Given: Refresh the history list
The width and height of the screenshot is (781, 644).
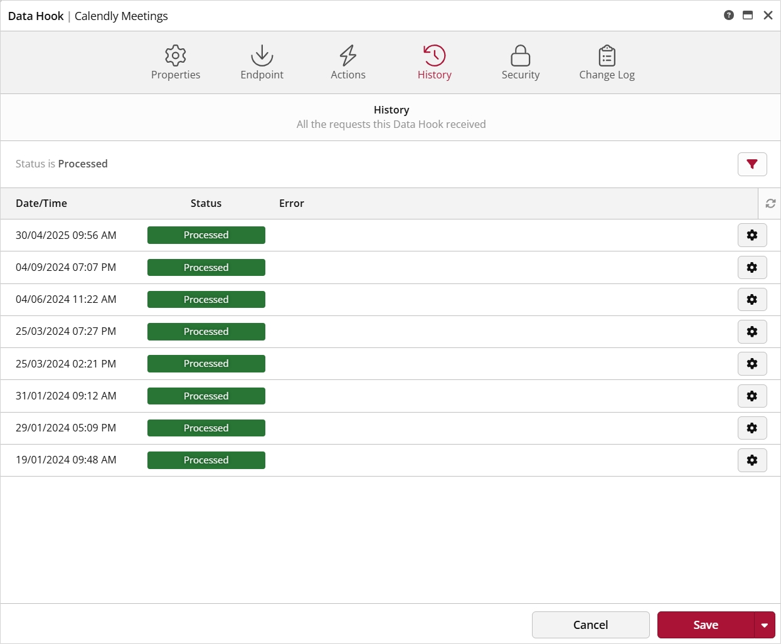Looking at the screenshot, I should click(770, 203).
